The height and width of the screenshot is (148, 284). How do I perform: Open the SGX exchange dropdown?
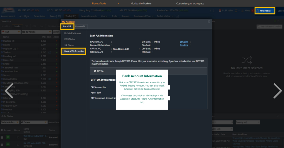click(x=11, y=32)
